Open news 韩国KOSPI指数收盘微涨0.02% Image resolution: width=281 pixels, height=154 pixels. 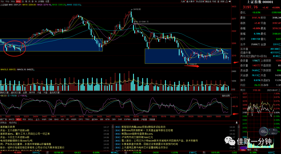point(137,134)
